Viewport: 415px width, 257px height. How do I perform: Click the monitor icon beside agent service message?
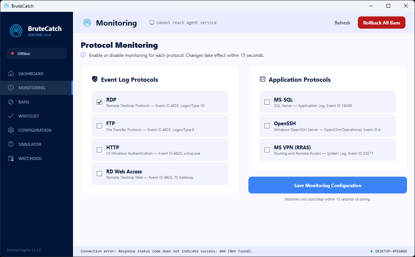coord(152,22)
